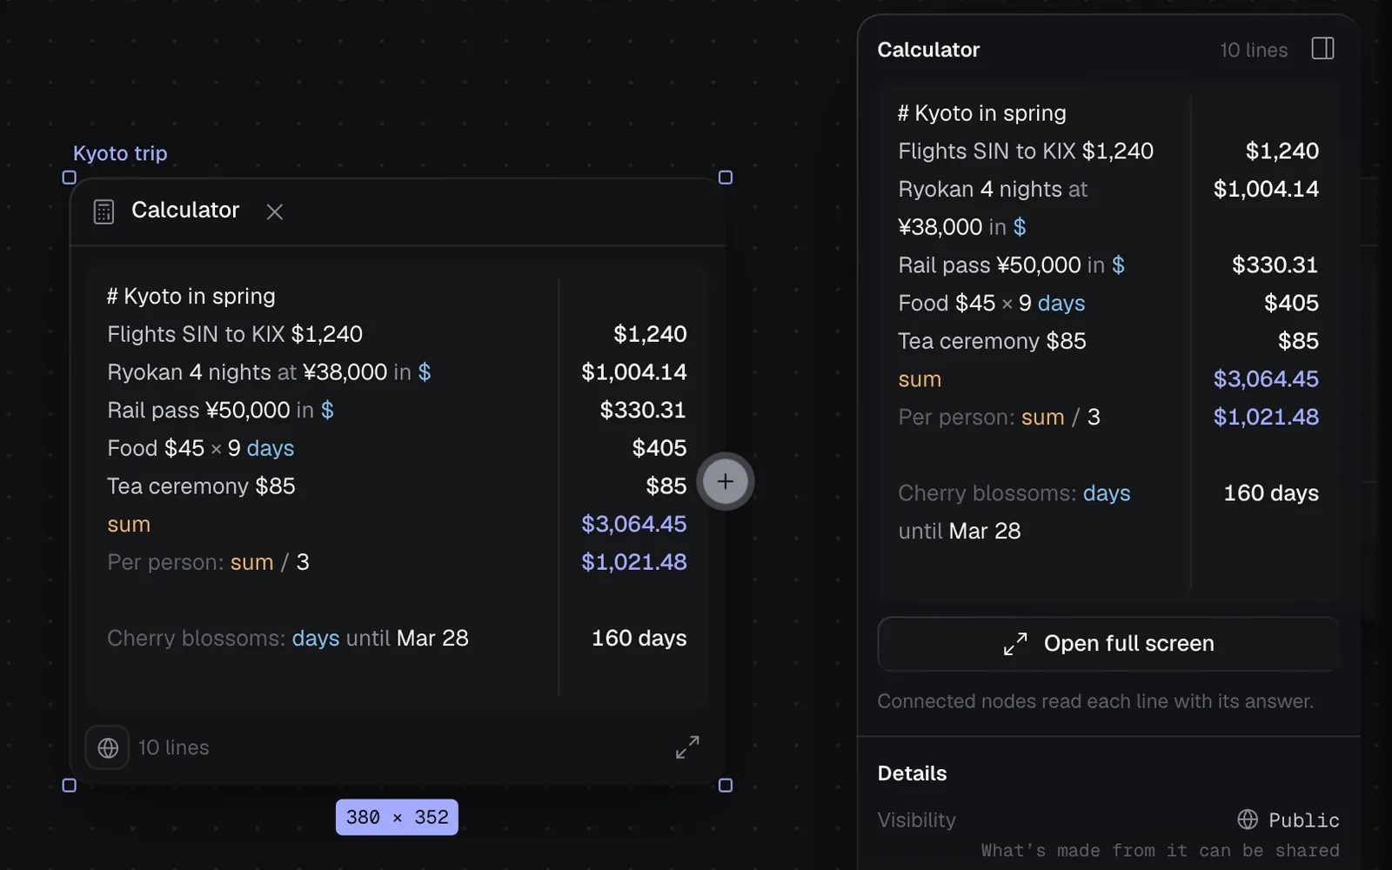Click the 'Rail pass ¥50,000' line in the node
This screenshot has width=1392, height=870.
pos(220,410)
